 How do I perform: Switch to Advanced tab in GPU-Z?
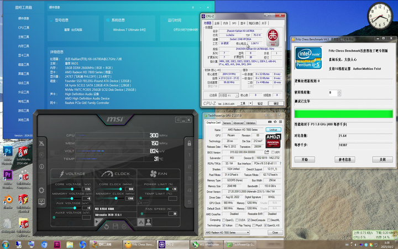tap(238, 123)
